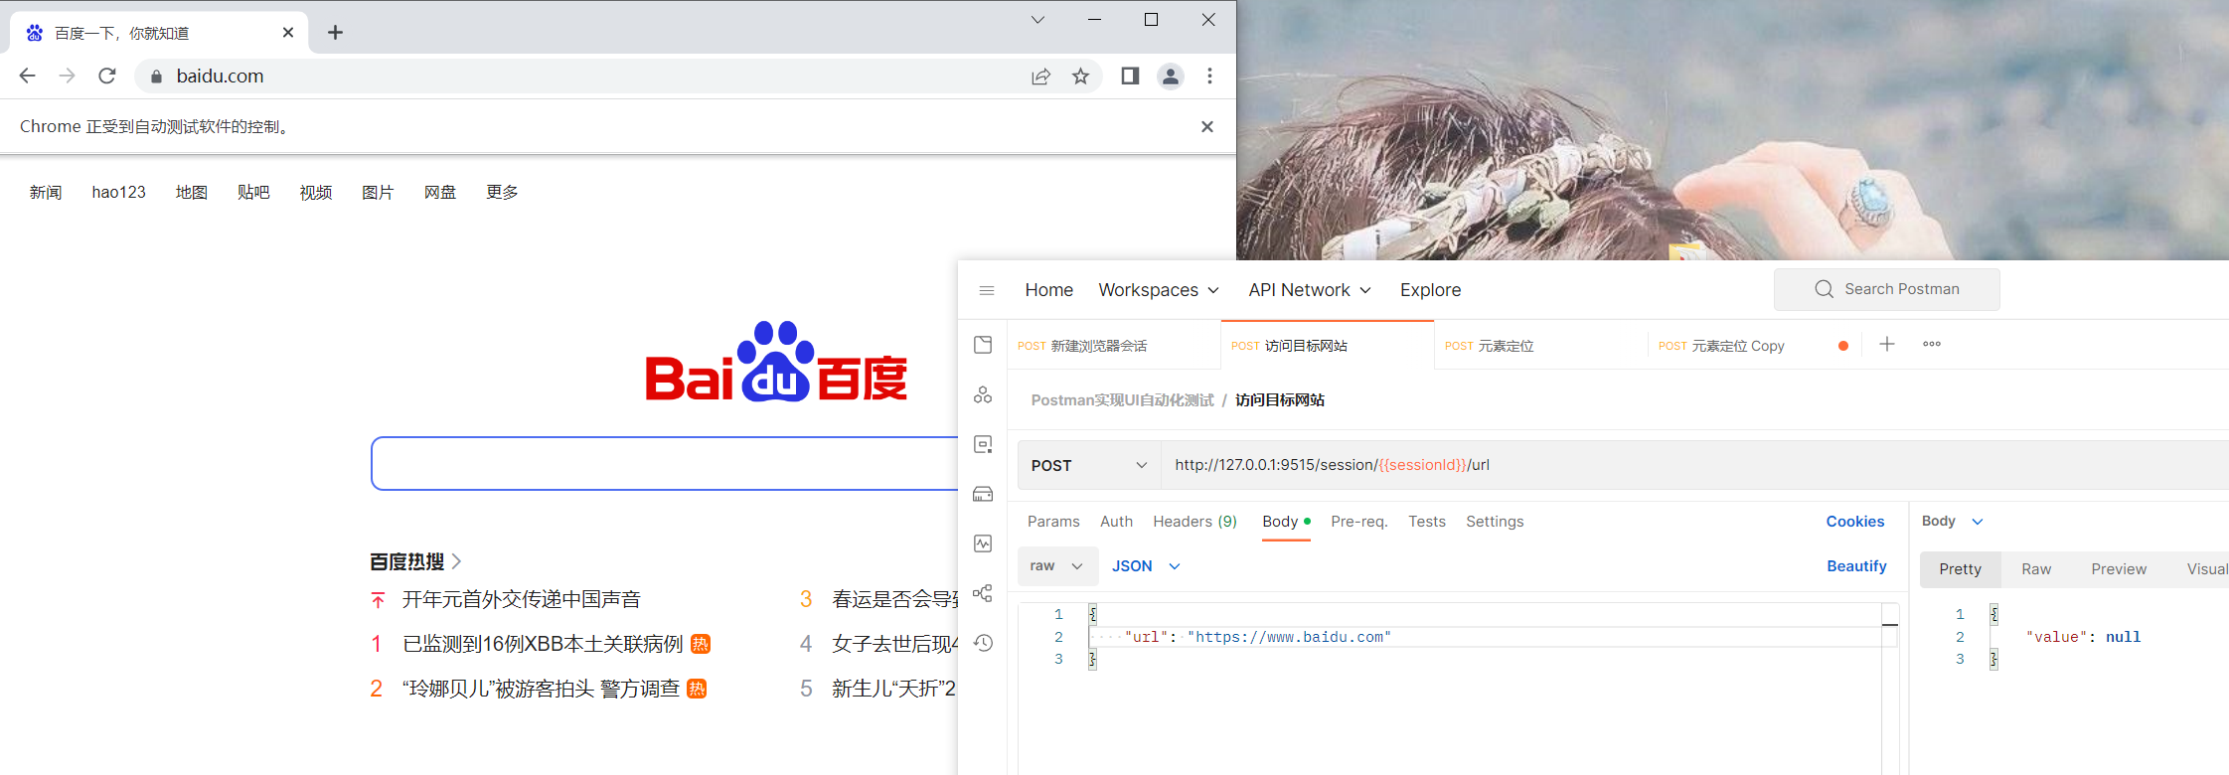Click the Baidu logo
This screenshot has width=2229, height=775.
coord(776,362)
